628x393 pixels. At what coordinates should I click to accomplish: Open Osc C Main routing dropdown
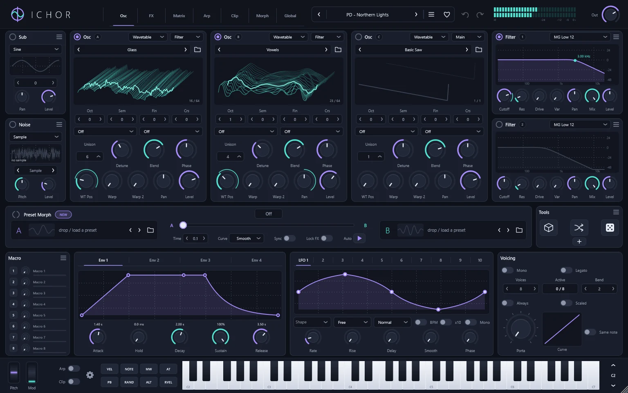click(468, 37)
